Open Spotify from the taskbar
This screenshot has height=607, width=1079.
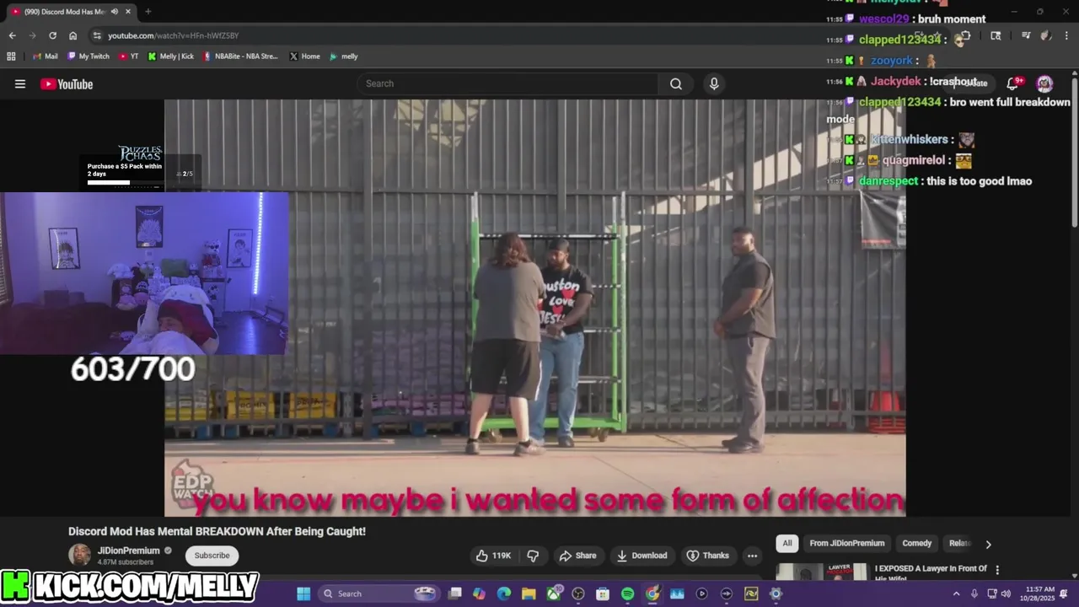coord(627,594)
